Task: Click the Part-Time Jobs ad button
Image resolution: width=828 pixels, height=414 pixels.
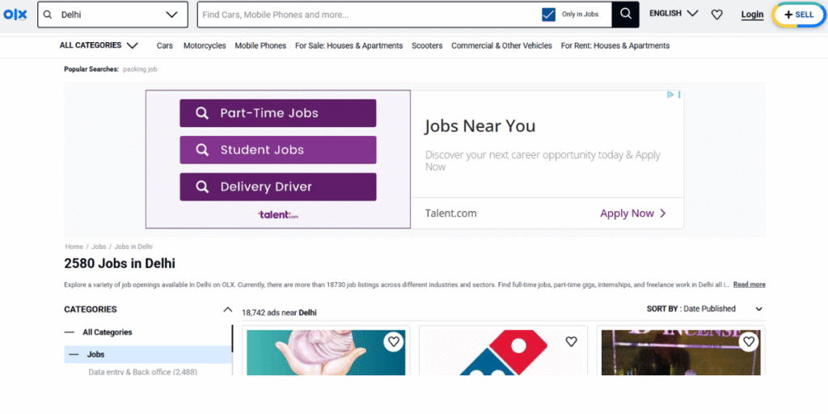Action: pyautogui.click(x=278, y=113)
